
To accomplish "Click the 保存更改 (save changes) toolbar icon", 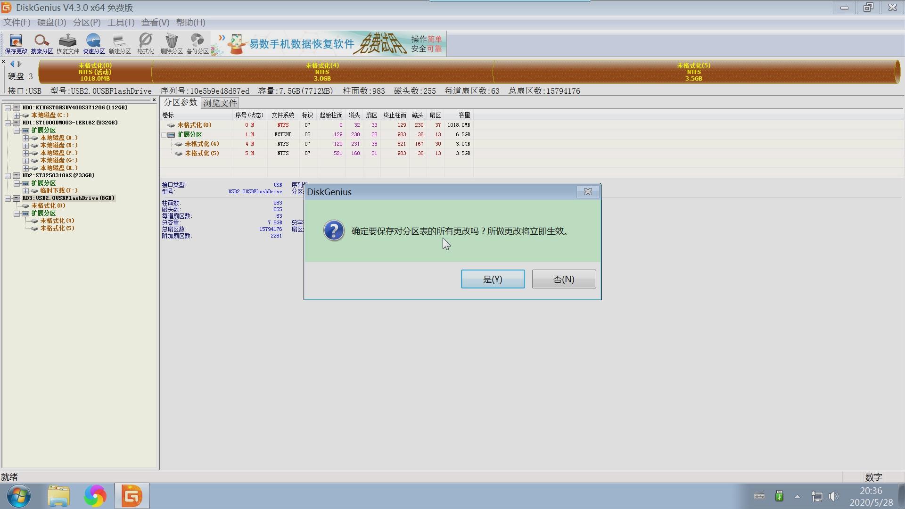I will coord(15,43).
